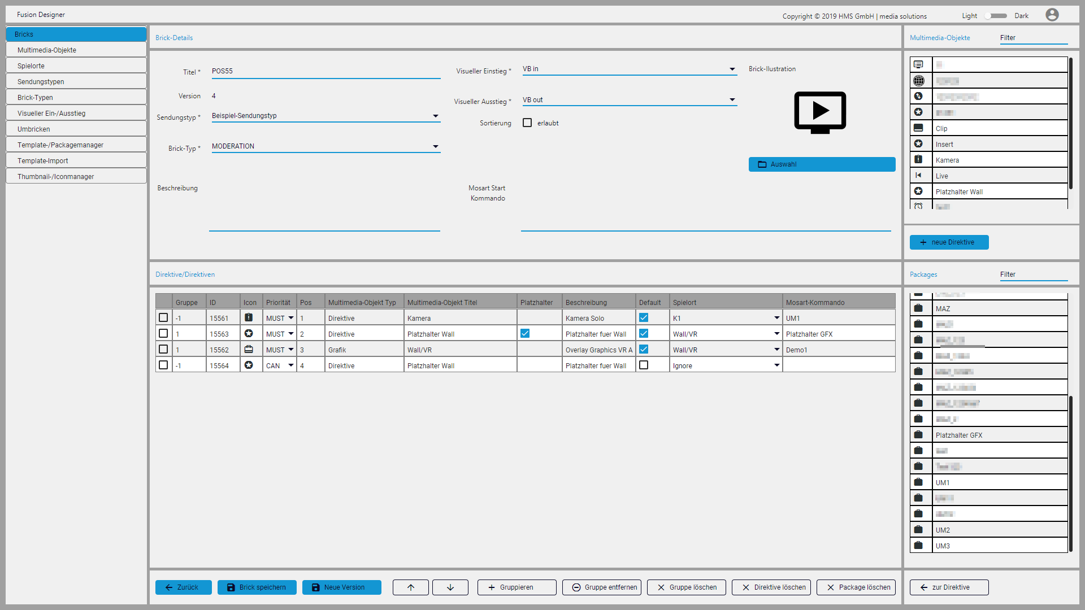Select the row checkbox for directive 15564
This screenshot has height=610, width=1085.
[163, 365]
